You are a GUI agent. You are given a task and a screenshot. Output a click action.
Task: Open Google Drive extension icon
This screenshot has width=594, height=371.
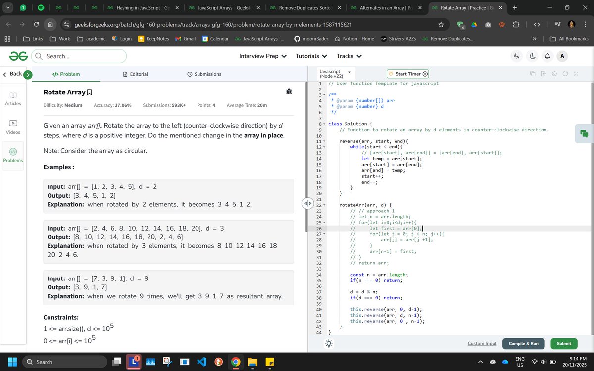[474, 25]
